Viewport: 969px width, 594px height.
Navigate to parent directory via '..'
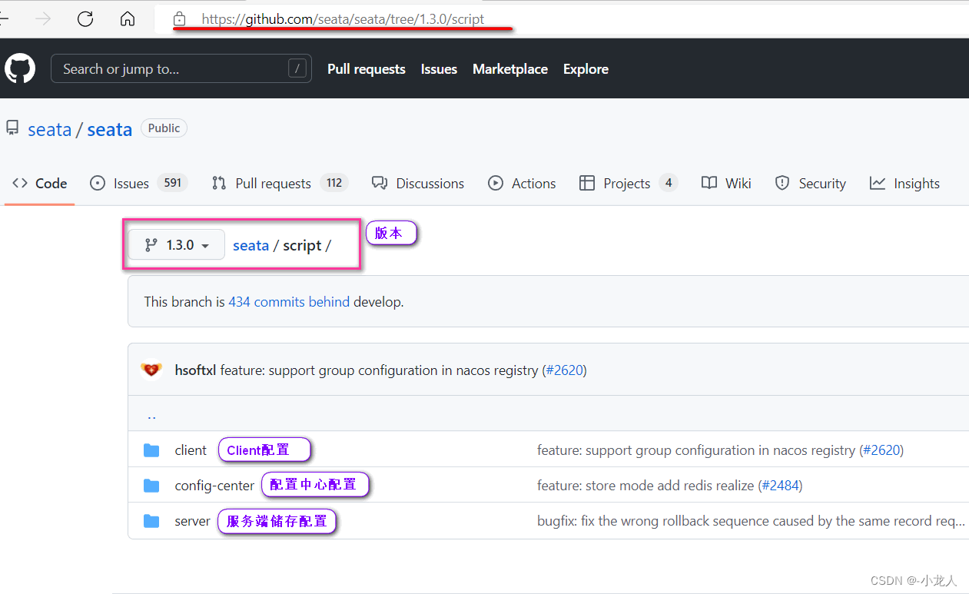click(x=151, y=415)
